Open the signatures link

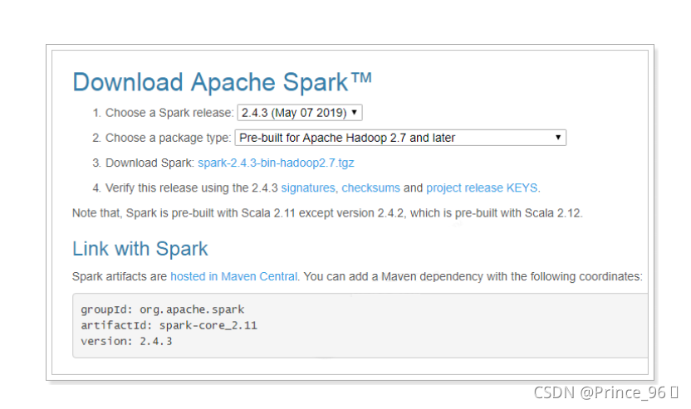308,187
